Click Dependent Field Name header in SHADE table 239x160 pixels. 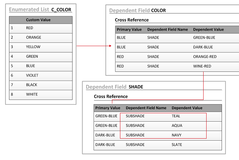(x=146, y=108)
